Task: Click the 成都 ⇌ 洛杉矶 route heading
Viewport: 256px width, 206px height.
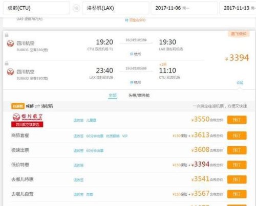Action: coord(39,106)
